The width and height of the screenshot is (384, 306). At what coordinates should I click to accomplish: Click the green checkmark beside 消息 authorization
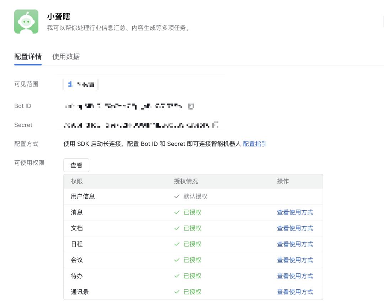(x=176, y=212)
